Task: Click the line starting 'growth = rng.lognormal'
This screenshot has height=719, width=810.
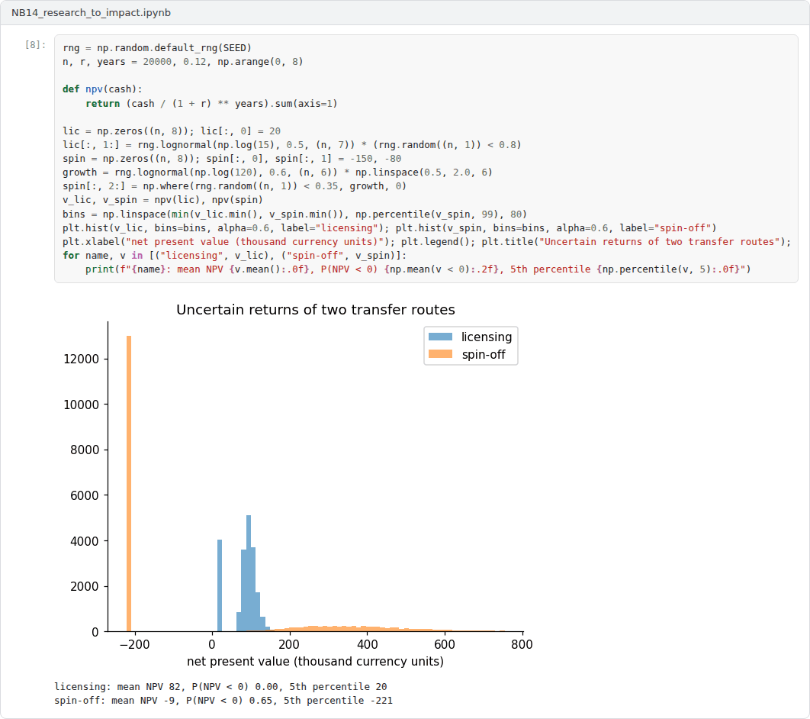Action: 278,172
